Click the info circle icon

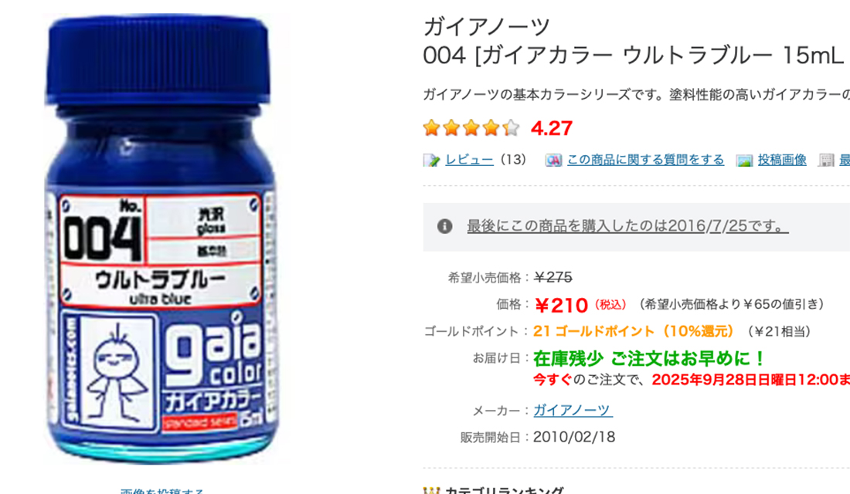point(444,226)
